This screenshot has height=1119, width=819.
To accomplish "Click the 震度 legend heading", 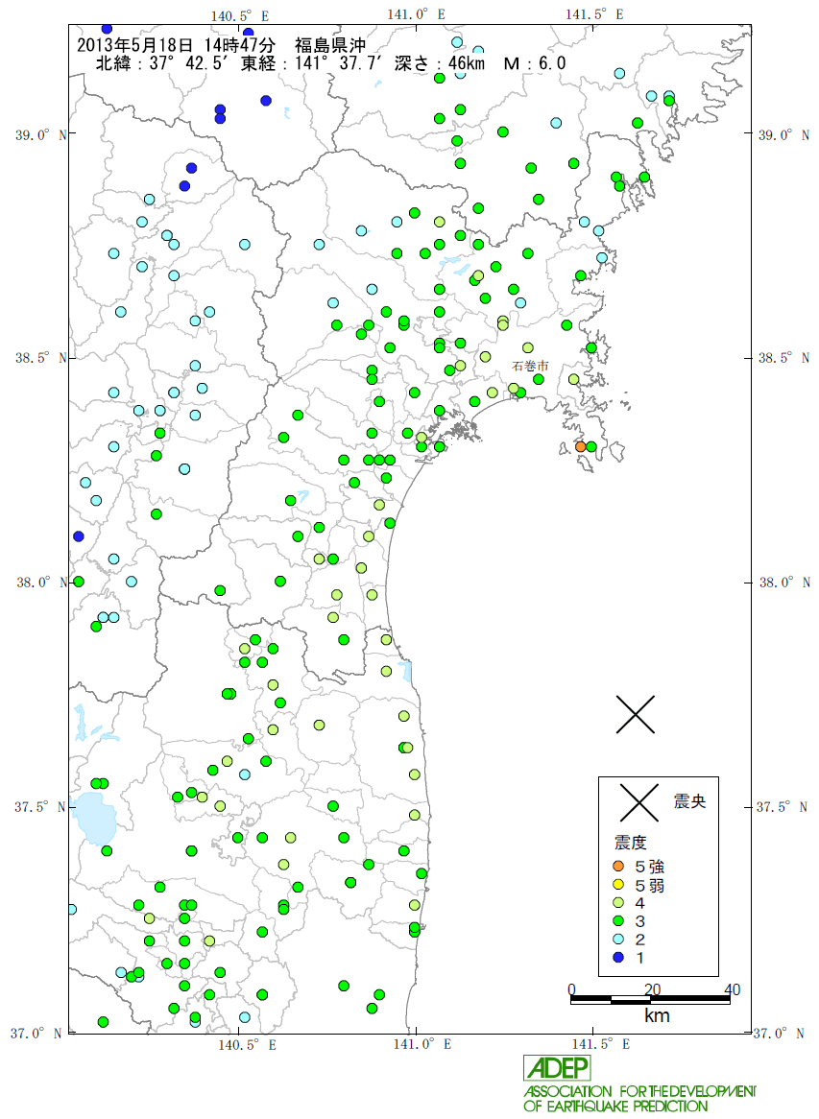I will [x=631, y=843].
